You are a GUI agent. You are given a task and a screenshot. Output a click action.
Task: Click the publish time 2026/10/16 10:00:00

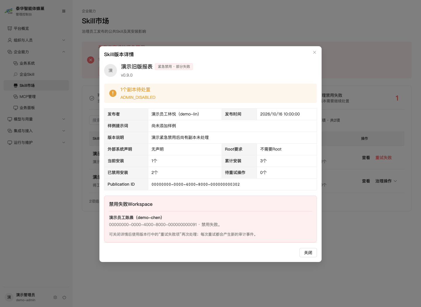click(x=280, y=114)
